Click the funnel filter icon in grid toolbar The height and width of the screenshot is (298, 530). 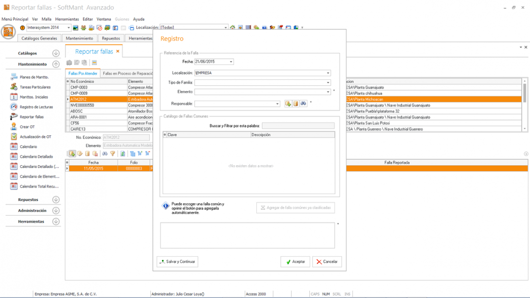click(113, 154)
